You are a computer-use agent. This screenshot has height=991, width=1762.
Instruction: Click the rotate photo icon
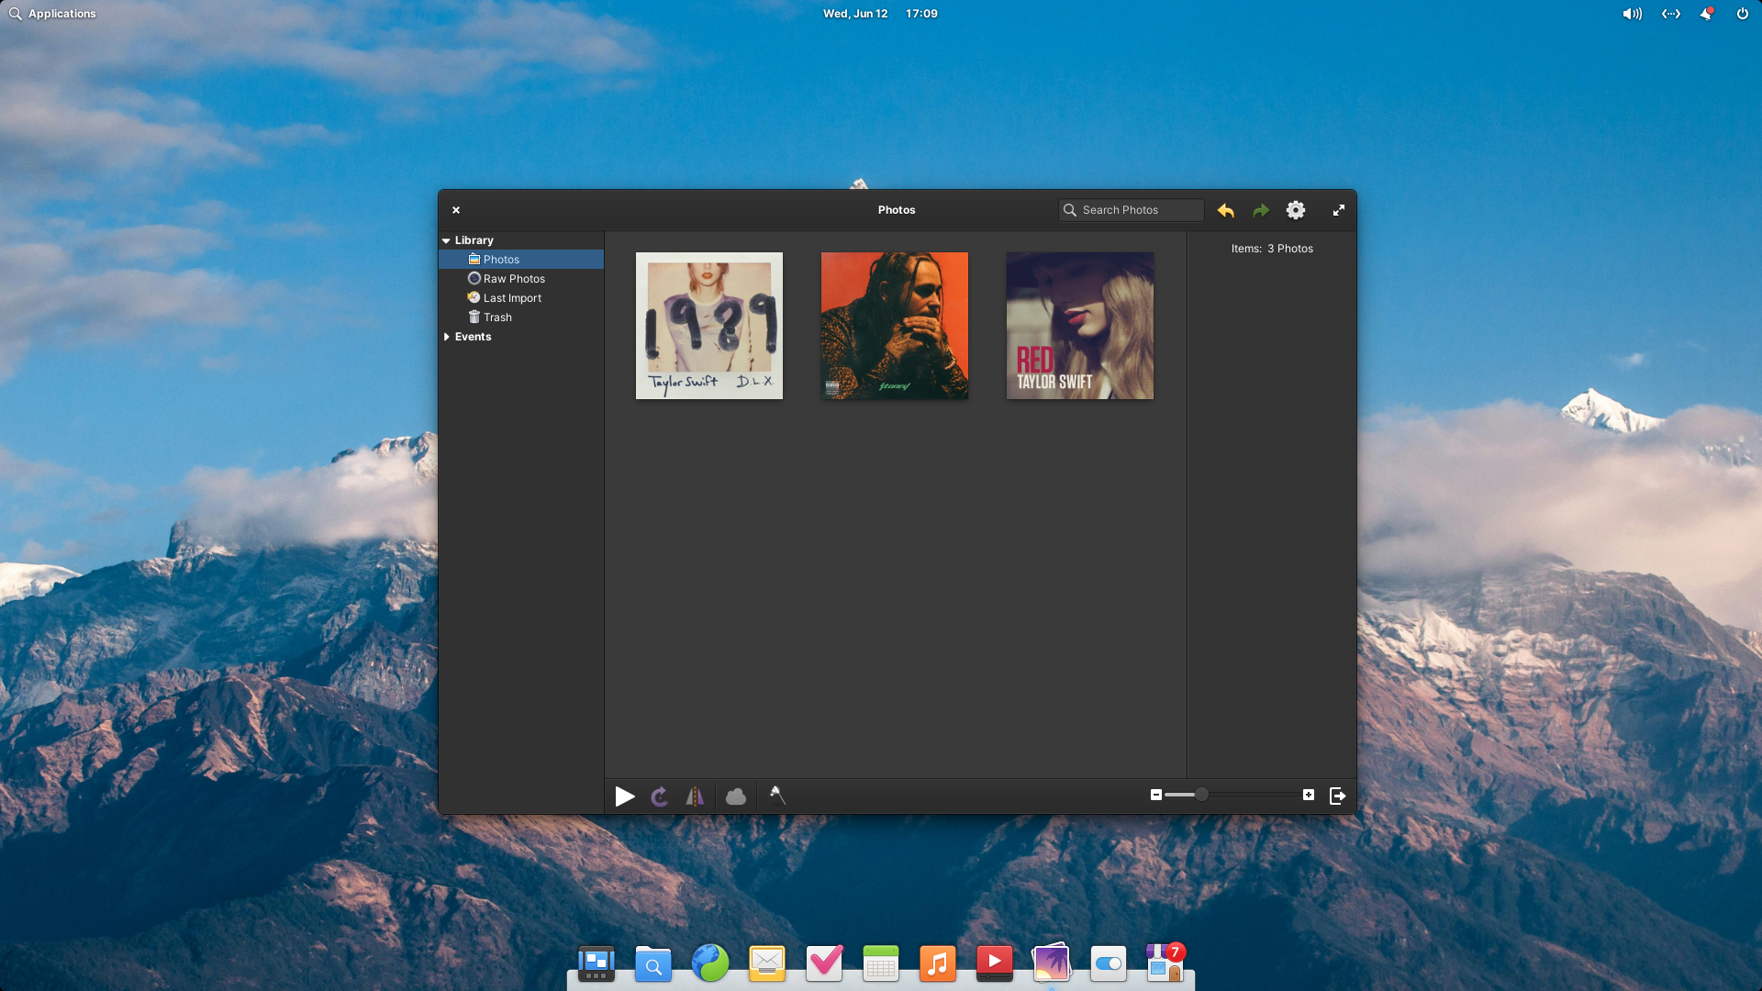click(659, 796)
